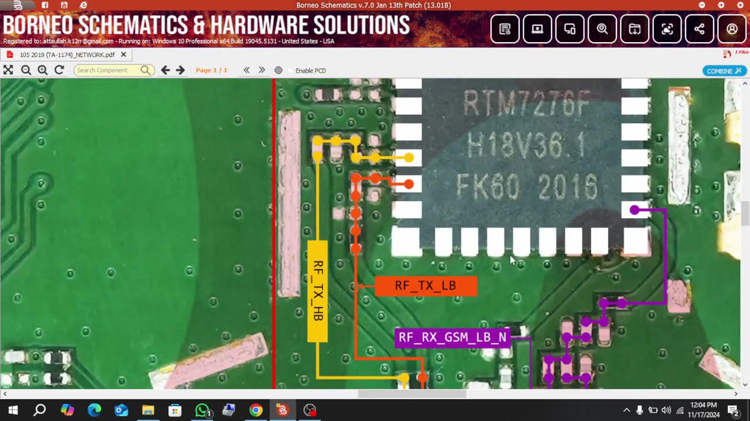
Task: Click the scroll-up arrow of vertical scrollbar
Action: (745, 84)
